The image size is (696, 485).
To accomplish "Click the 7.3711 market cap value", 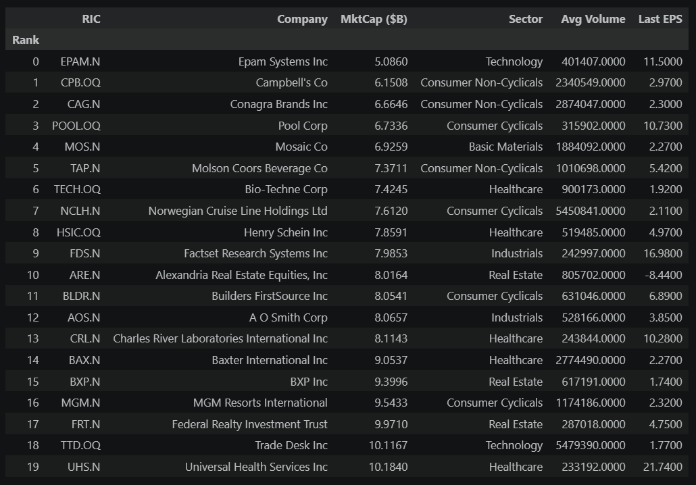I will point(391,168).
